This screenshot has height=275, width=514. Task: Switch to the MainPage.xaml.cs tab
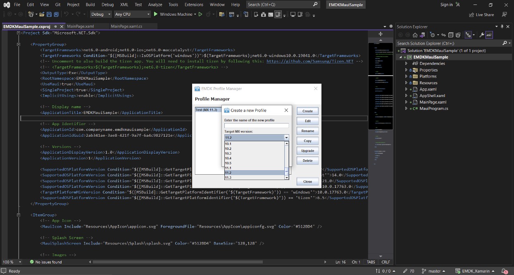tap(126, 26)
